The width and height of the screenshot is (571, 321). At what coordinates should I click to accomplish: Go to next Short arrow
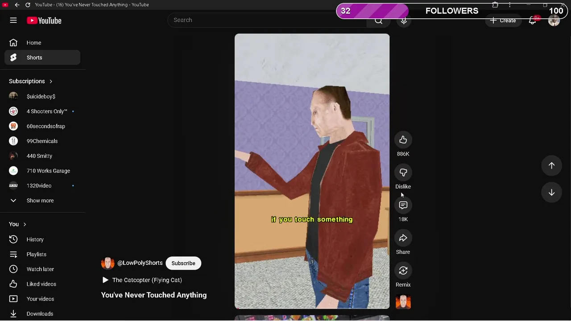pos(551,193)
